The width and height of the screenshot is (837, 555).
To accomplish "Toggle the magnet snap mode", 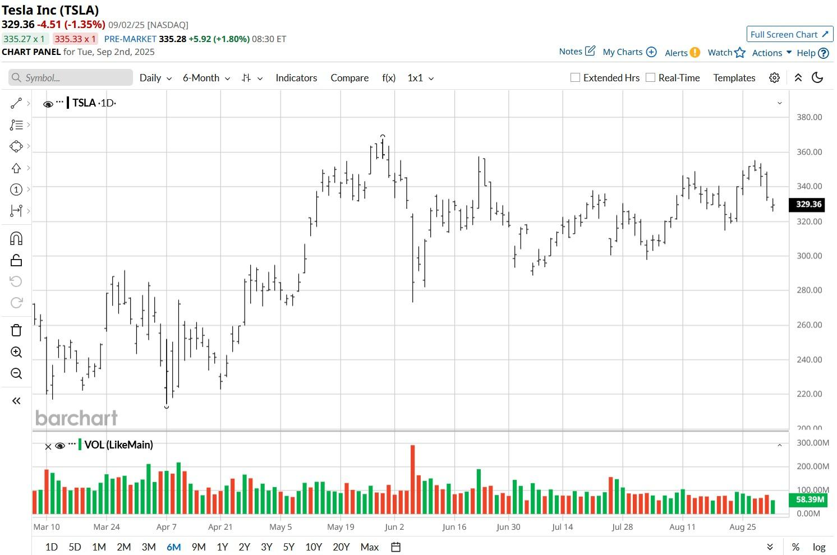I will coord(16,239).
